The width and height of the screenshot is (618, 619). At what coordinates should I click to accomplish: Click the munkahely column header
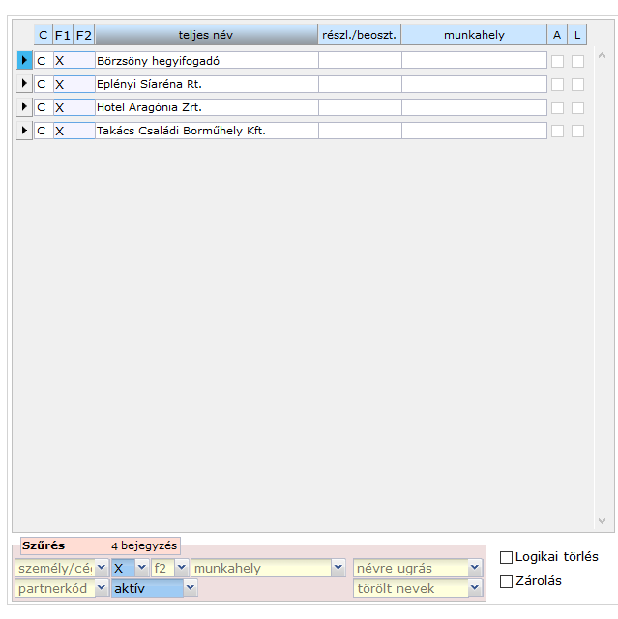[x=474, y=35]
